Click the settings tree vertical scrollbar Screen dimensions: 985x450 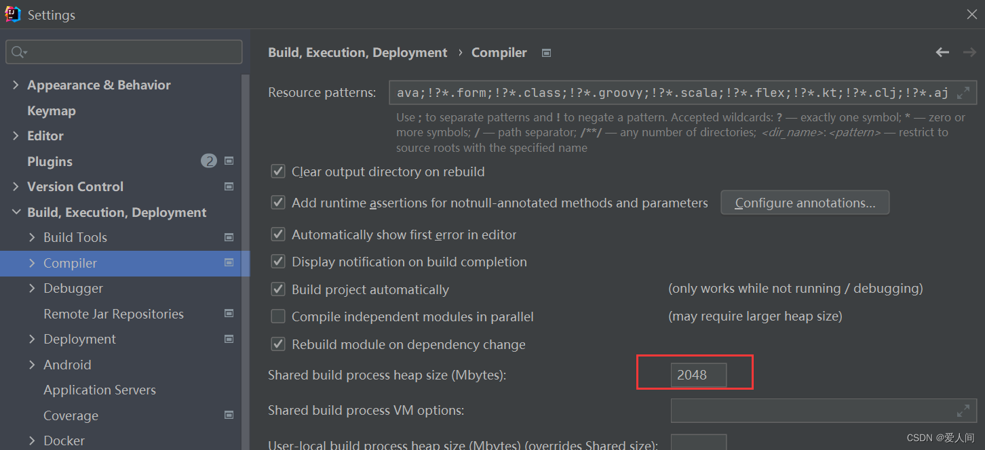click(246, 261)
